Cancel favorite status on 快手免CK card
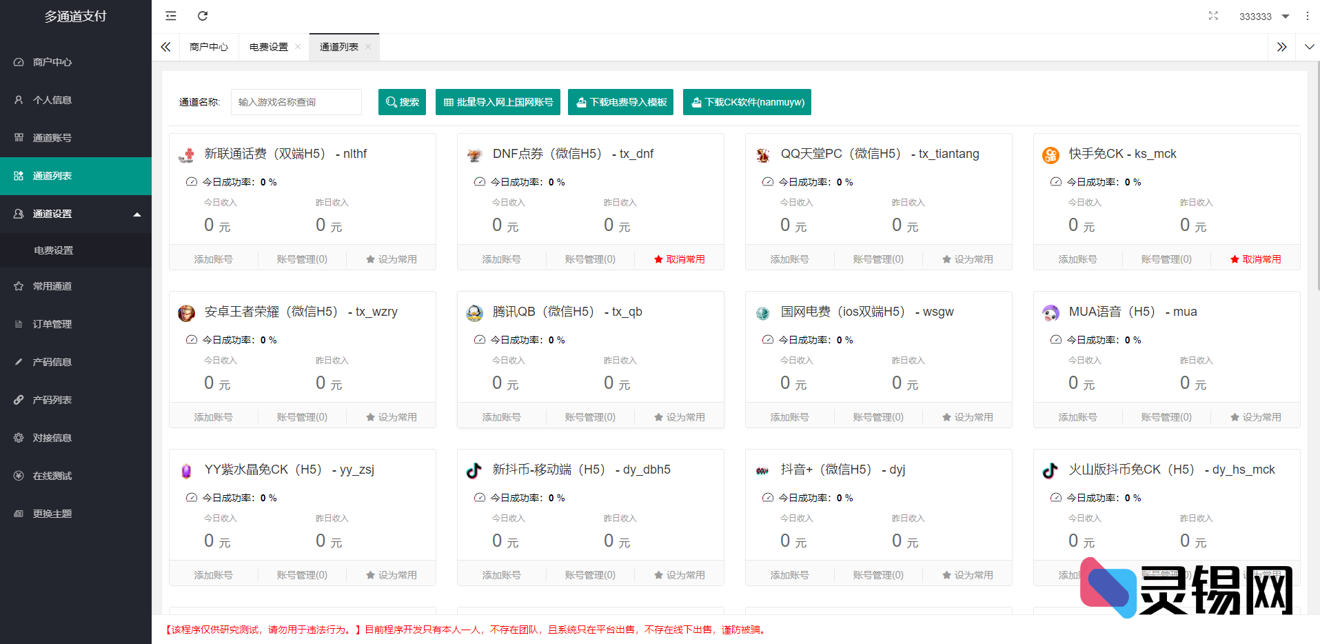Viewport: 1320px width, 644px height. 1255,259
